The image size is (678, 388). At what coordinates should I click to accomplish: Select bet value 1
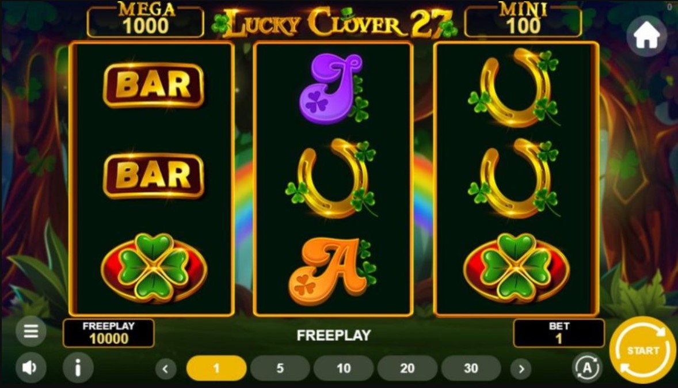pyautogui.click(x=216, y=368)
